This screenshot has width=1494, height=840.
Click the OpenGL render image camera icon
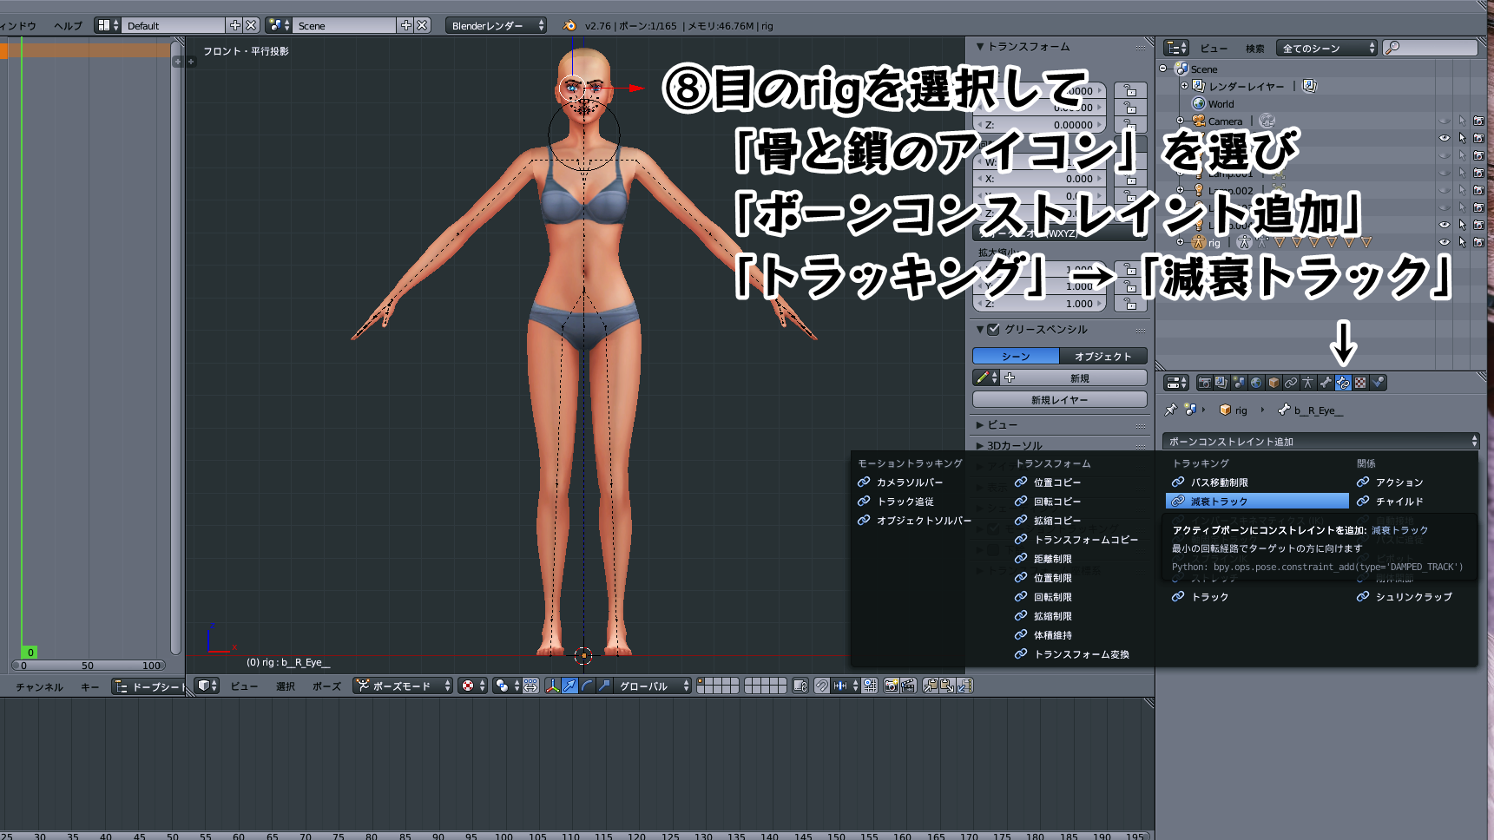click(891, 686)
